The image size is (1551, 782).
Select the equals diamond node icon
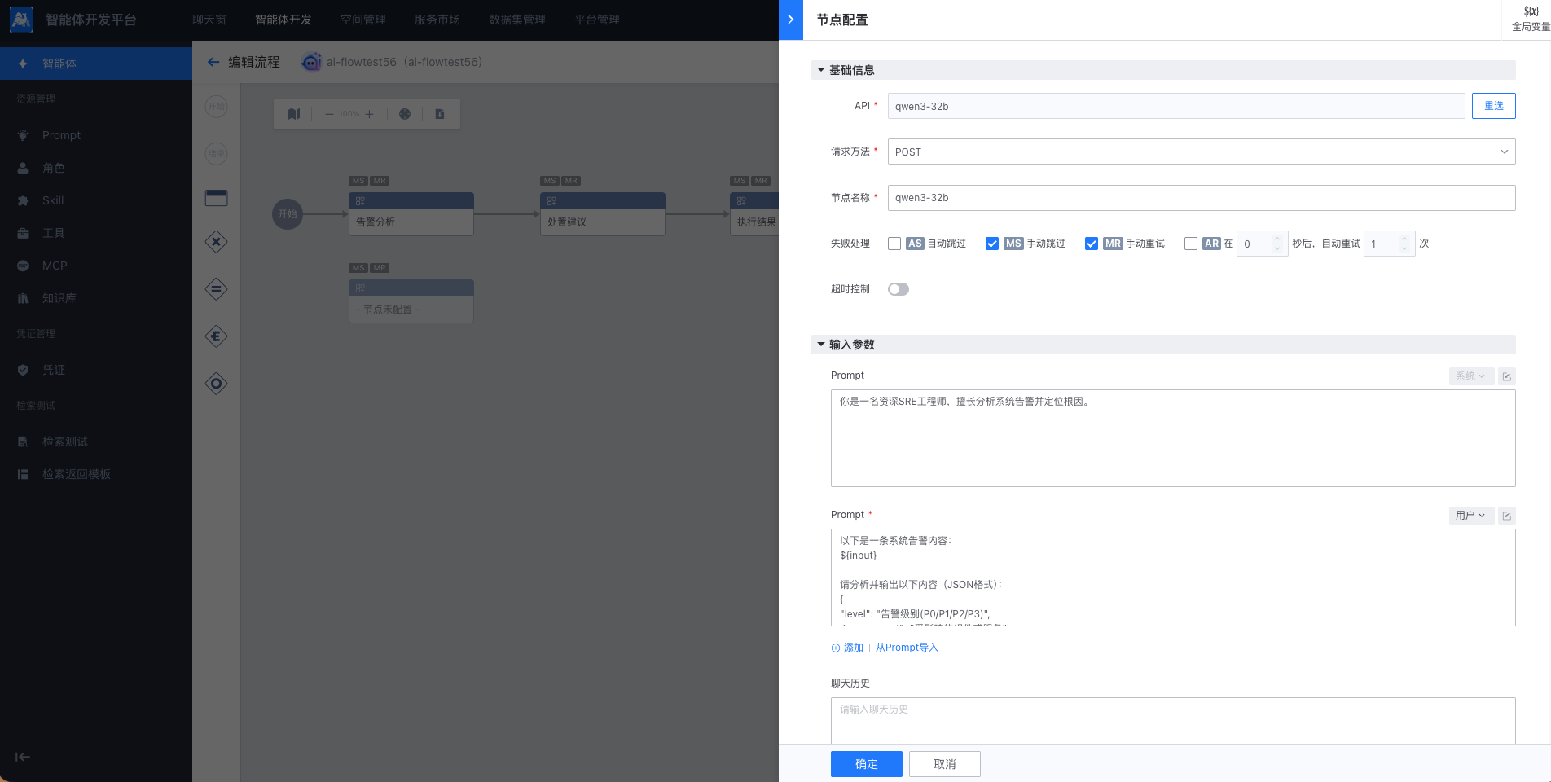tap(216, 289)
